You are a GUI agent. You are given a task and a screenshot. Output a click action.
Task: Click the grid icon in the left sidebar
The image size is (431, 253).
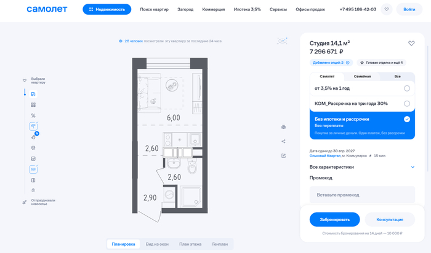click(33, 105)
